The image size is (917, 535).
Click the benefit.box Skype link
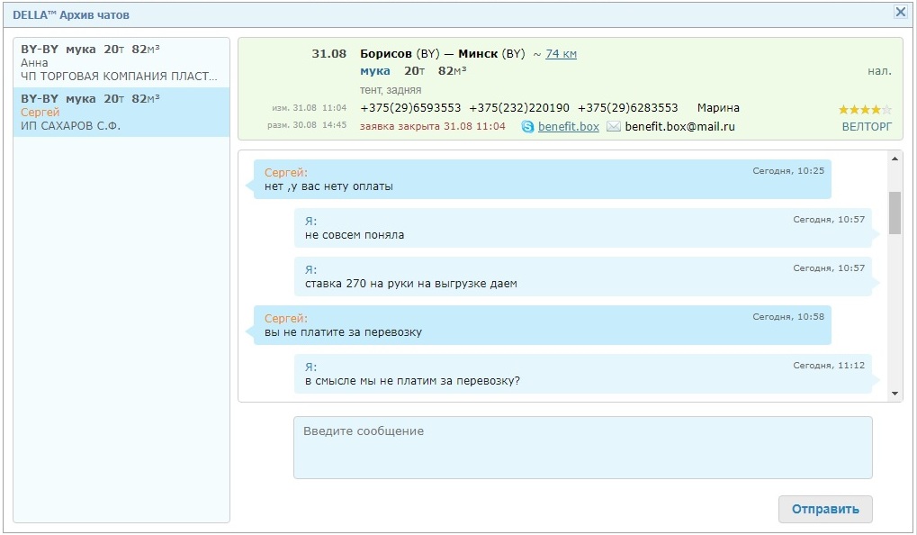568,127
